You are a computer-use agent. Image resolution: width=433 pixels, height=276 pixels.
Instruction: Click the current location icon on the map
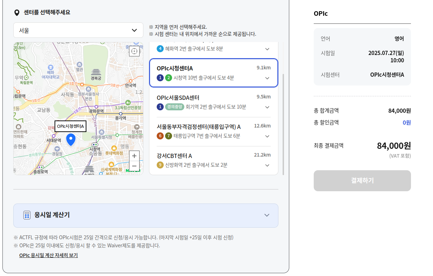pyautogui.click(x=134, y=51)
